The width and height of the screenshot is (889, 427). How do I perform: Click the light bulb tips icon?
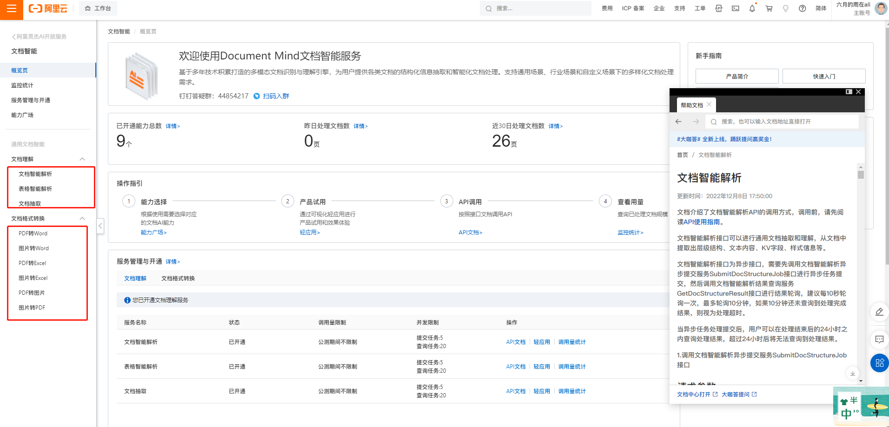tap(786, 8)
